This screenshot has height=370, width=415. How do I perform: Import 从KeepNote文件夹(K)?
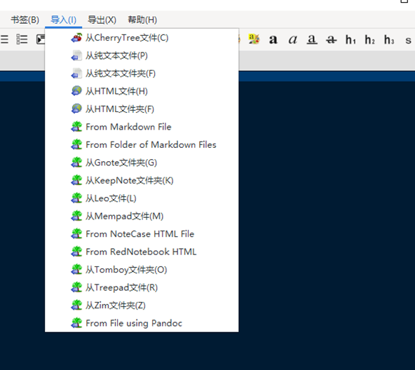coord(142,181)
